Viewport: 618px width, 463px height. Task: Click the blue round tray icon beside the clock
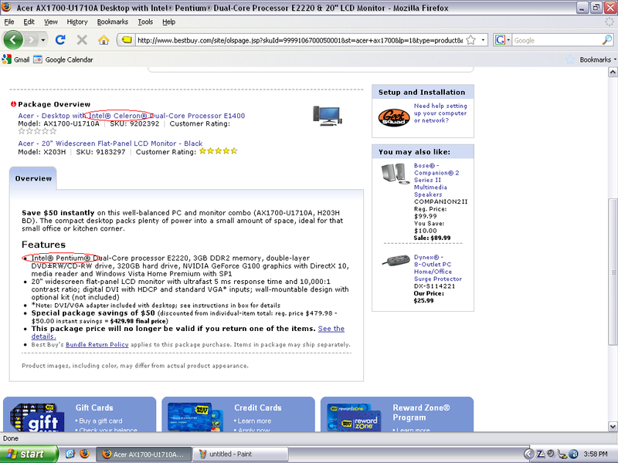point(574,454)
